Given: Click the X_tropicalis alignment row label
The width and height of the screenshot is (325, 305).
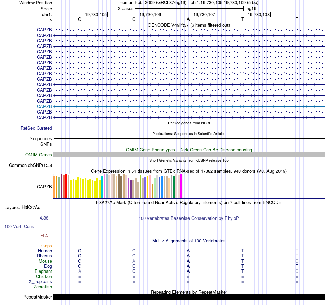Looking at the screenshot, I should click(40, 282).
